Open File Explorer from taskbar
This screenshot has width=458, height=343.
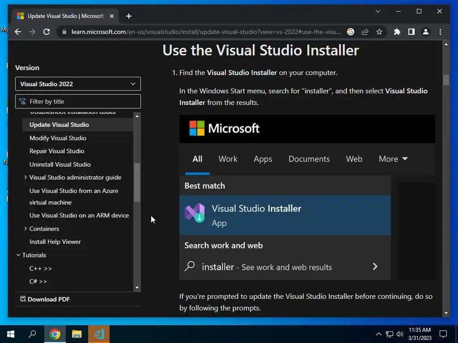click(x=77, y=334)
